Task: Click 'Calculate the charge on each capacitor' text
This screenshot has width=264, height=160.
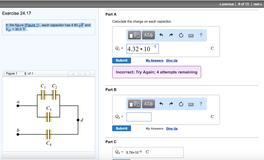Action: point(142,22)
